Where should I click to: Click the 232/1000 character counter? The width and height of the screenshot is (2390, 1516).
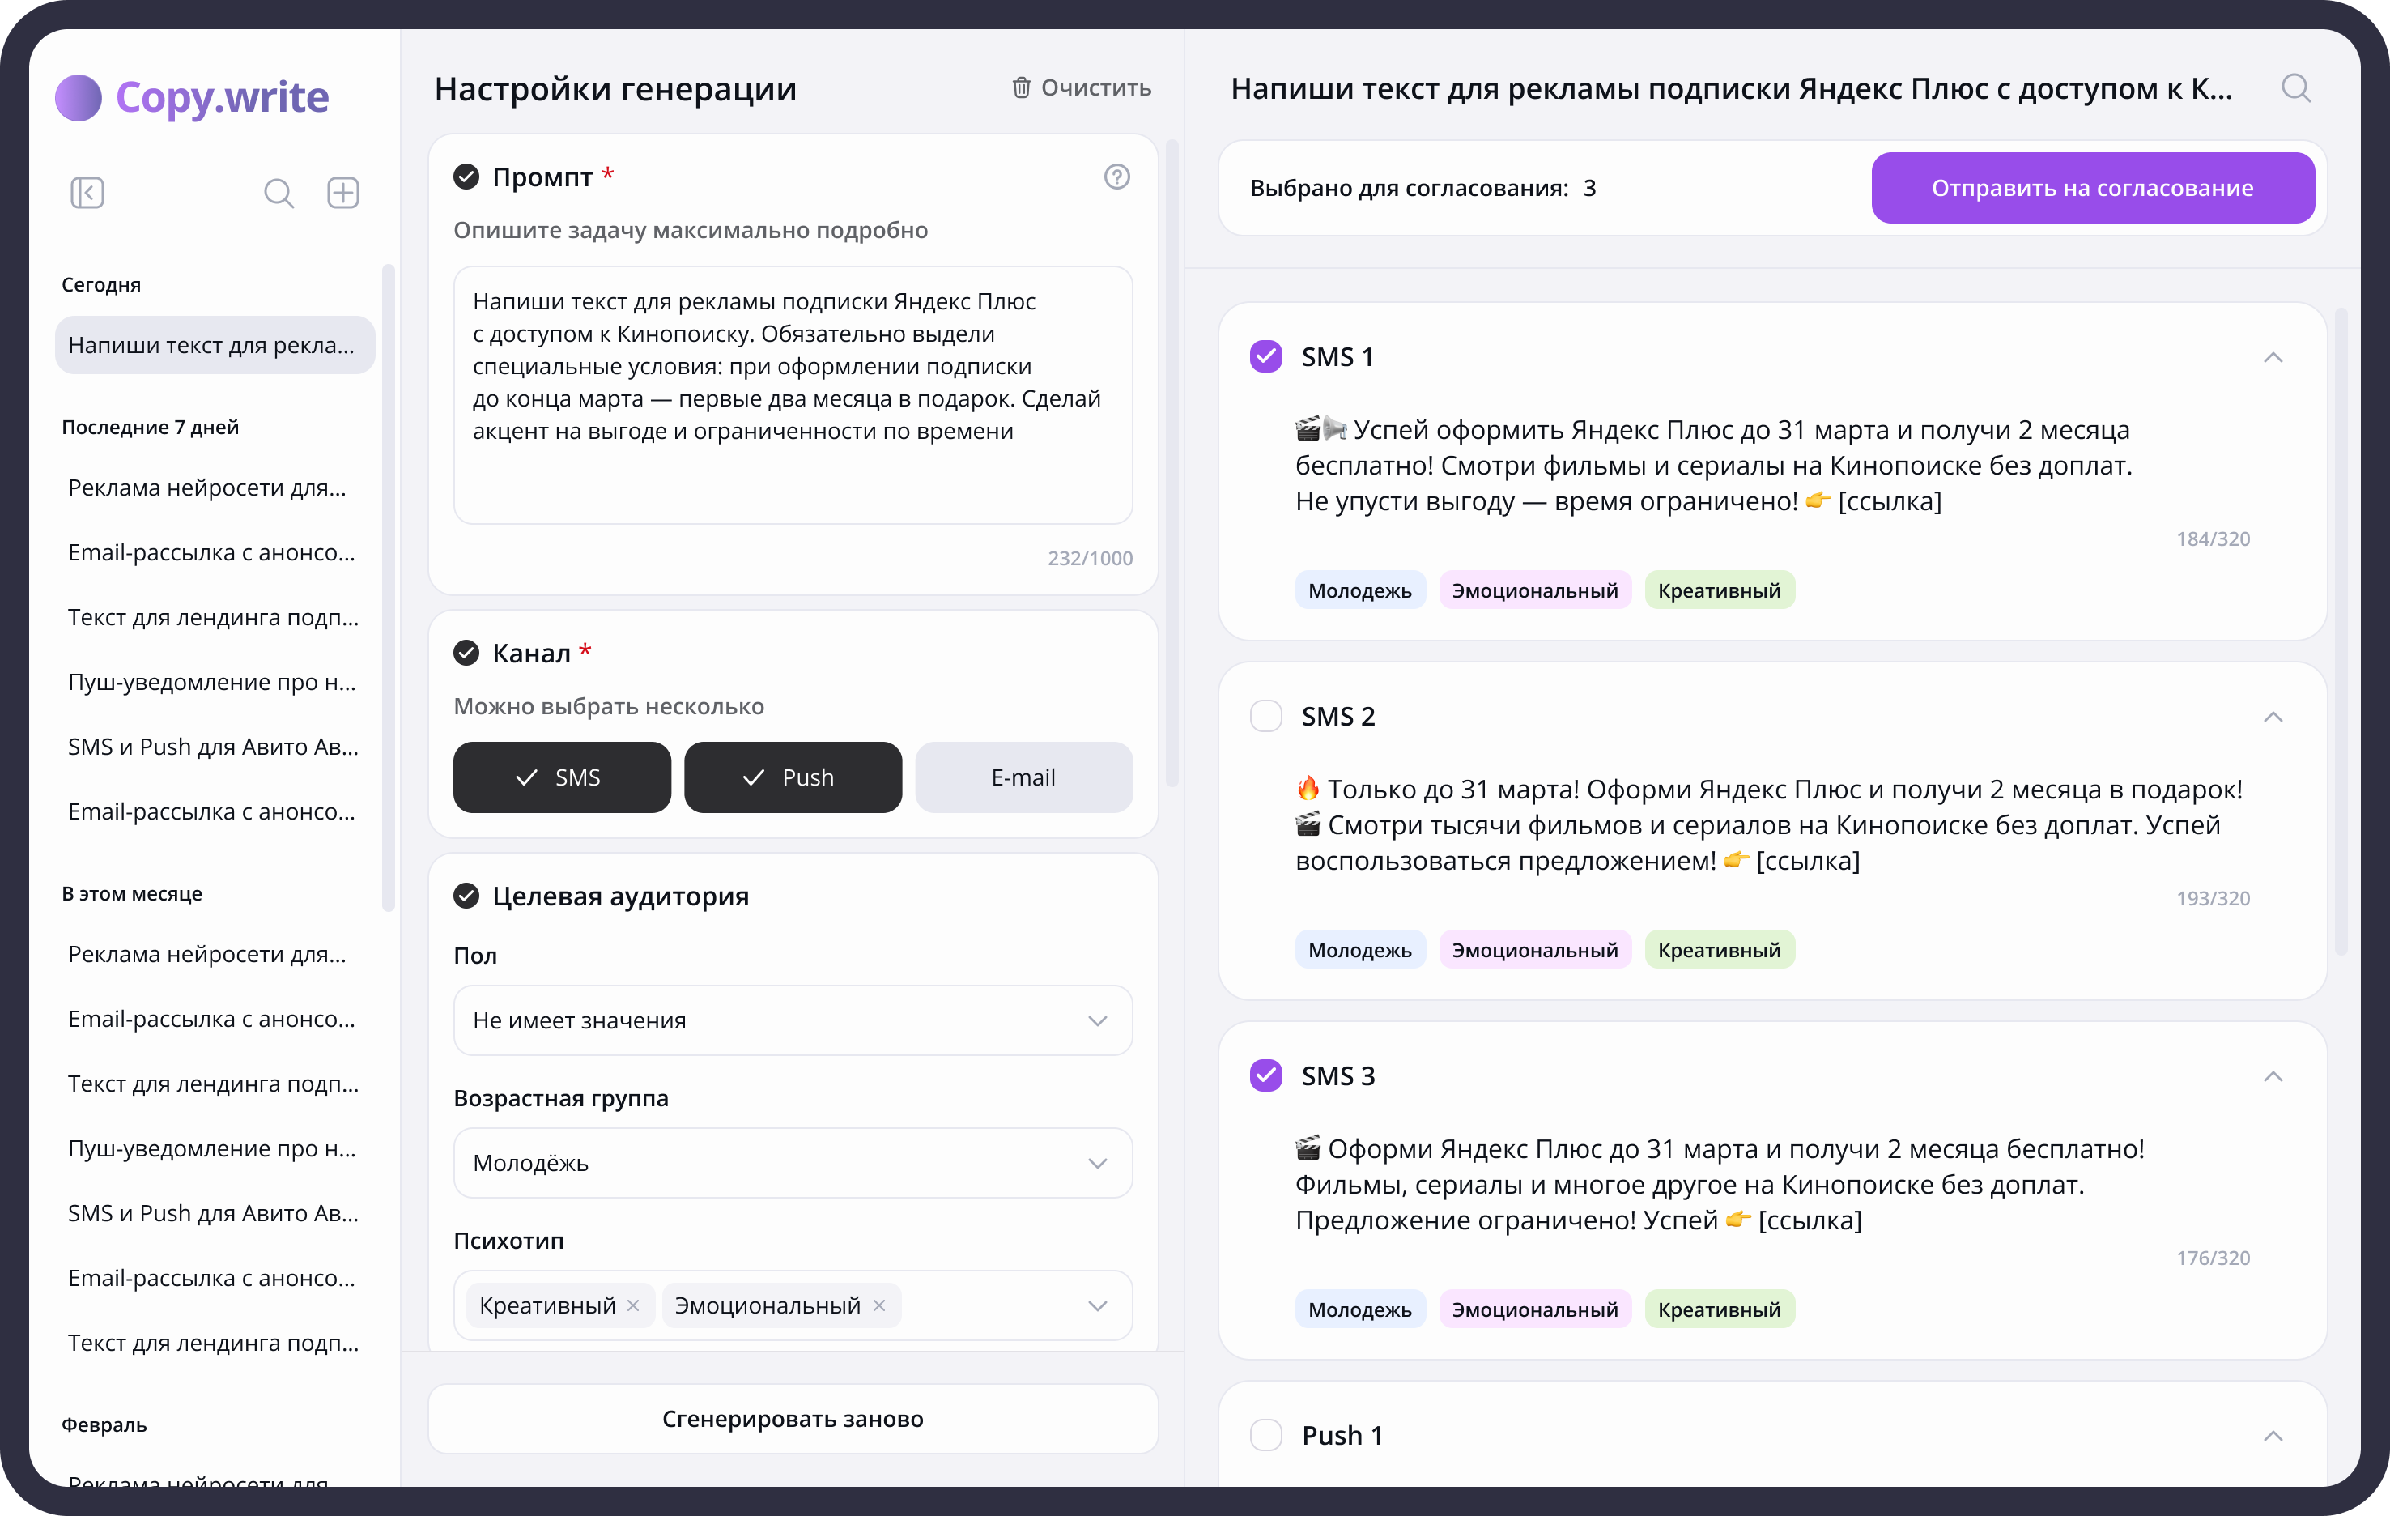pyautogui.click(x=1090, y=558)
